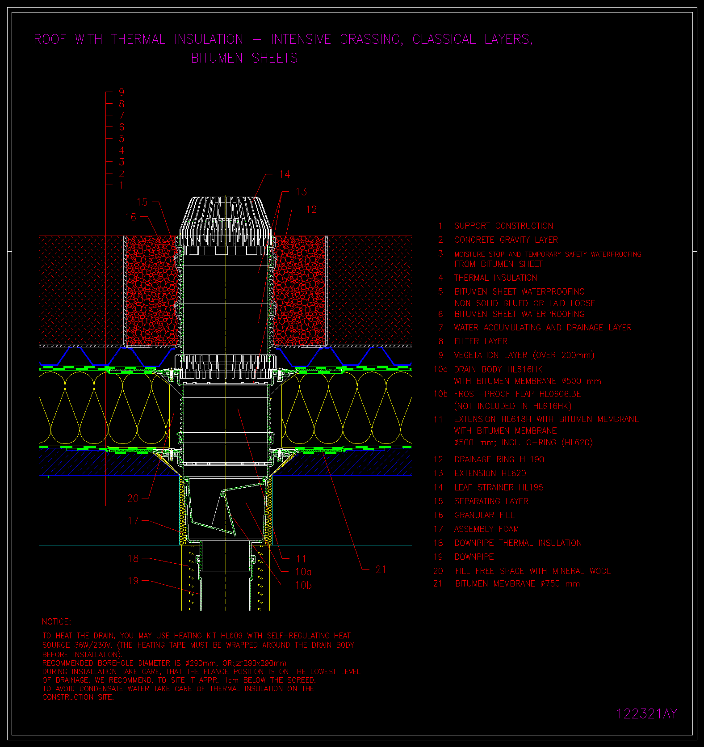The height and width of the screenshot is (747, 704).
Task: Select callout label 10b at the bottom
Action: (303, 585)
